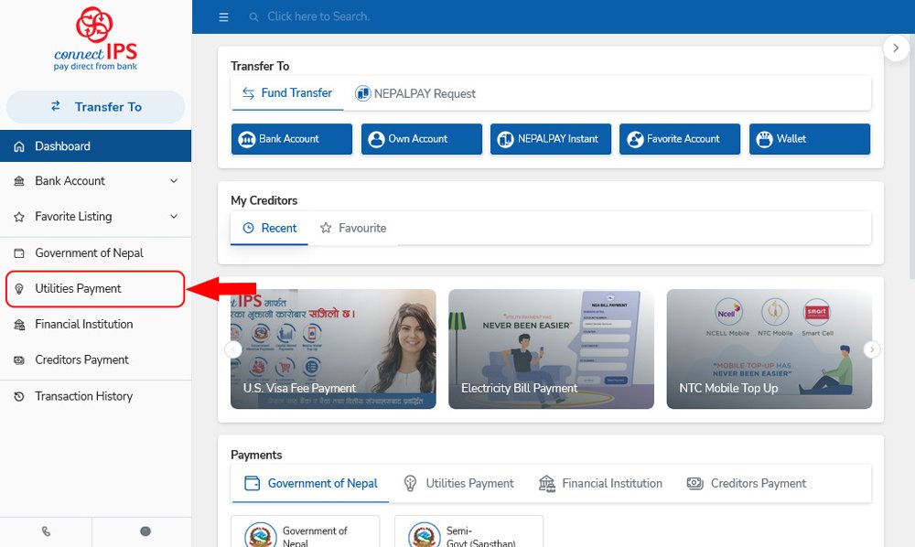Click the carousel previous arrow
This screenshot has width=915, height=547.
pos(233,349)
